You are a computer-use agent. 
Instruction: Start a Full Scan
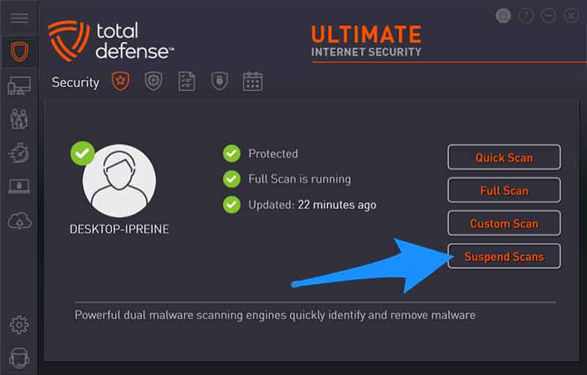504,190
